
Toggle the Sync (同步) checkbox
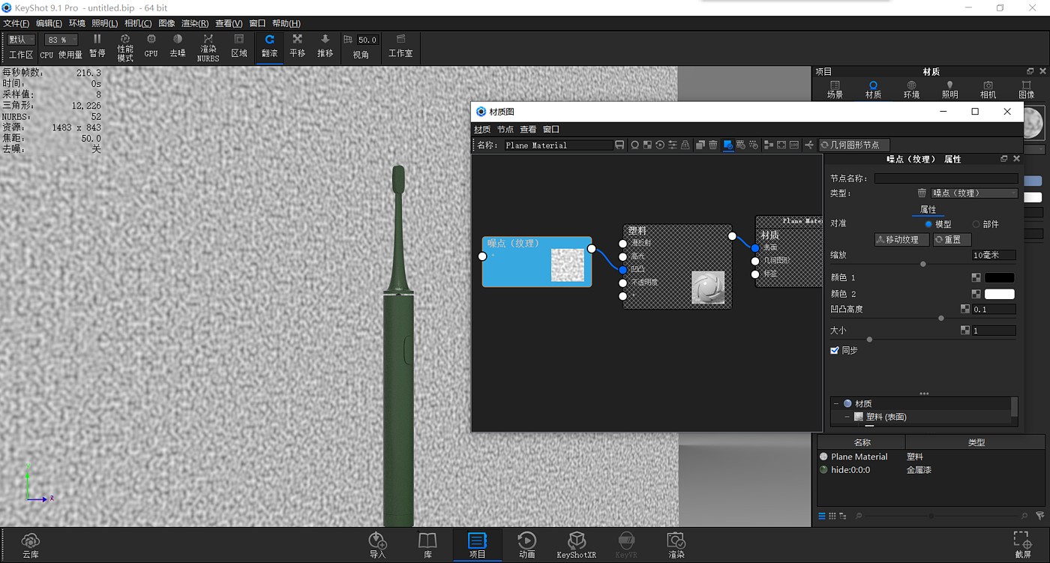[x=835, y=350]
